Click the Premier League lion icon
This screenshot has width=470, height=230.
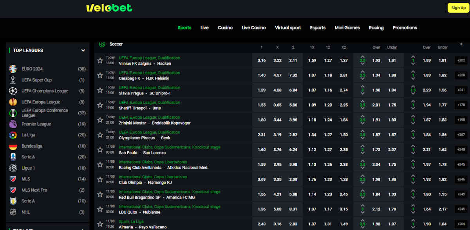pos(13,124)
